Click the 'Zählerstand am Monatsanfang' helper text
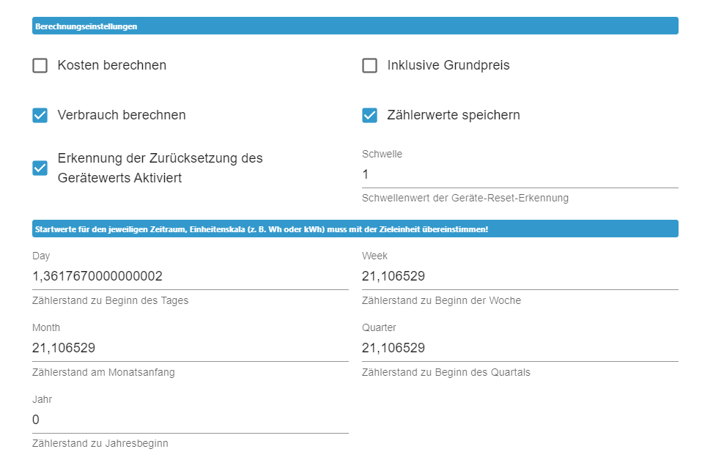Viewport: 724px width, 460px height. (x=103, y=372)
